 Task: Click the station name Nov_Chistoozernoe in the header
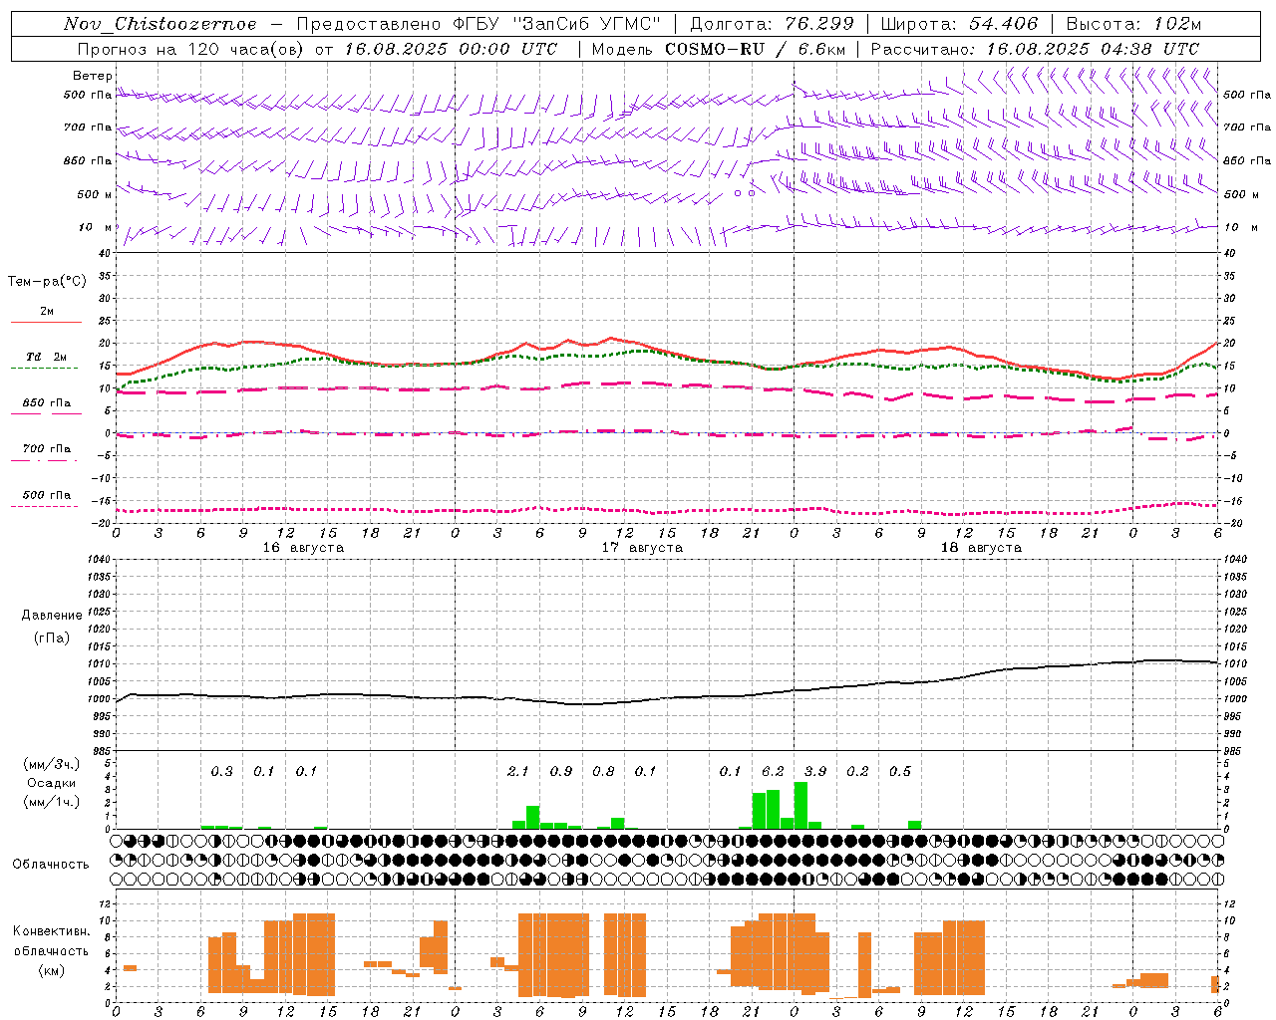coord(159,24)
